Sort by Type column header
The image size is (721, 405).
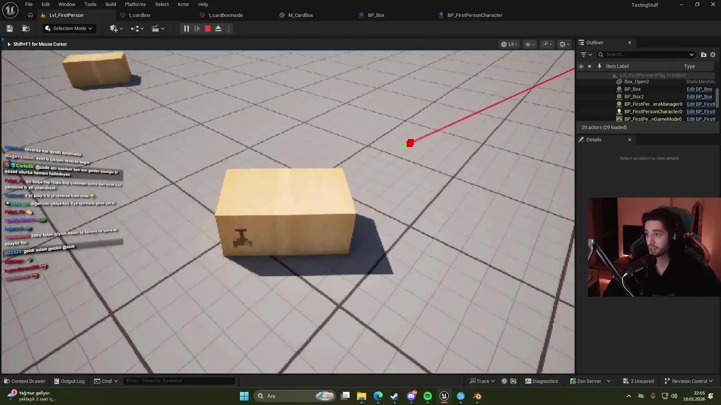point(689,66)
